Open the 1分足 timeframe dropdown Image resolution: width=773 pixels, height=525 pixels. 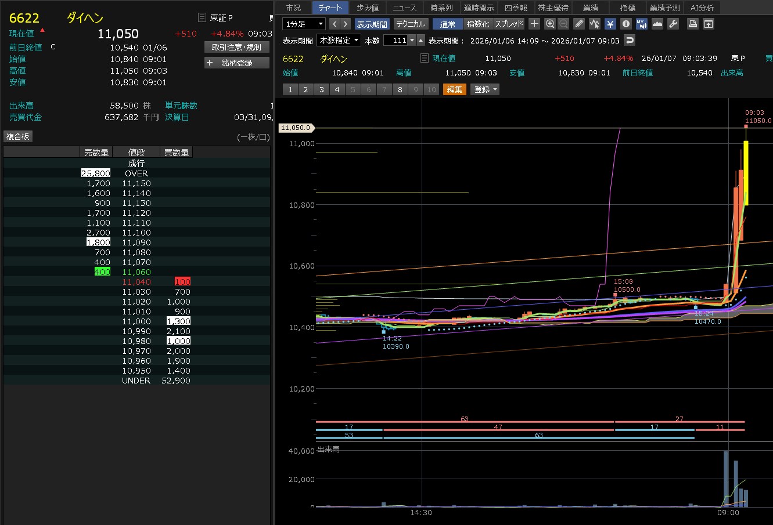(304, 24)
